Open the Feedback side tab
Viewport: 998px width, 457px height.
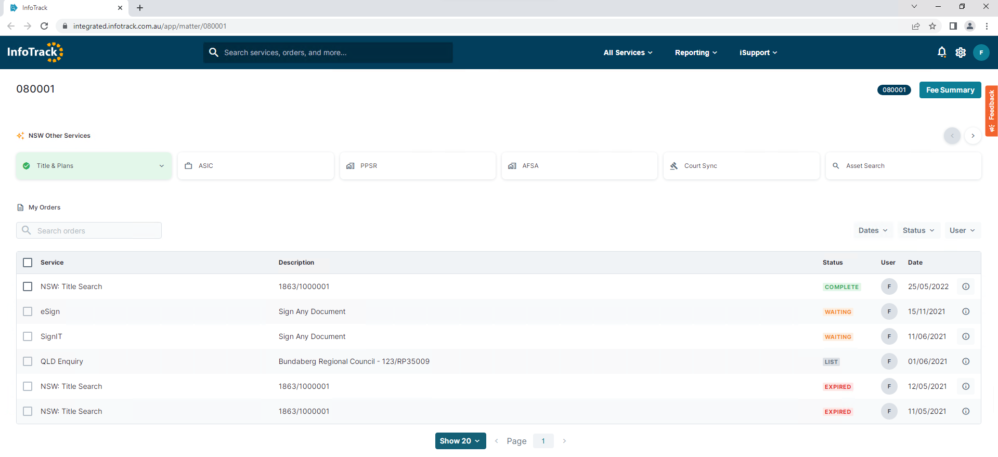pos(992,111)
